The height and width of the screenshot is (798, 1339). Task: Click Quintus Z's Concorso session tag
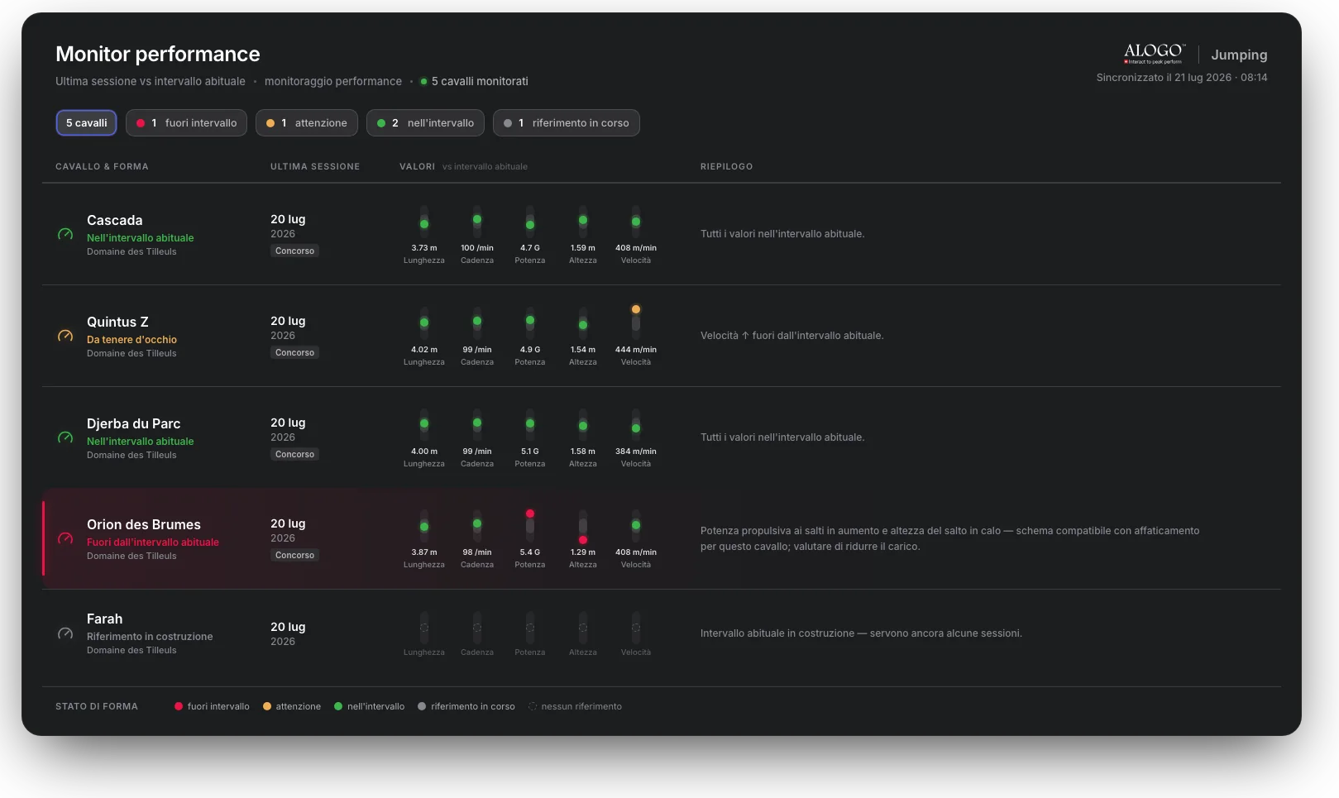295,352
